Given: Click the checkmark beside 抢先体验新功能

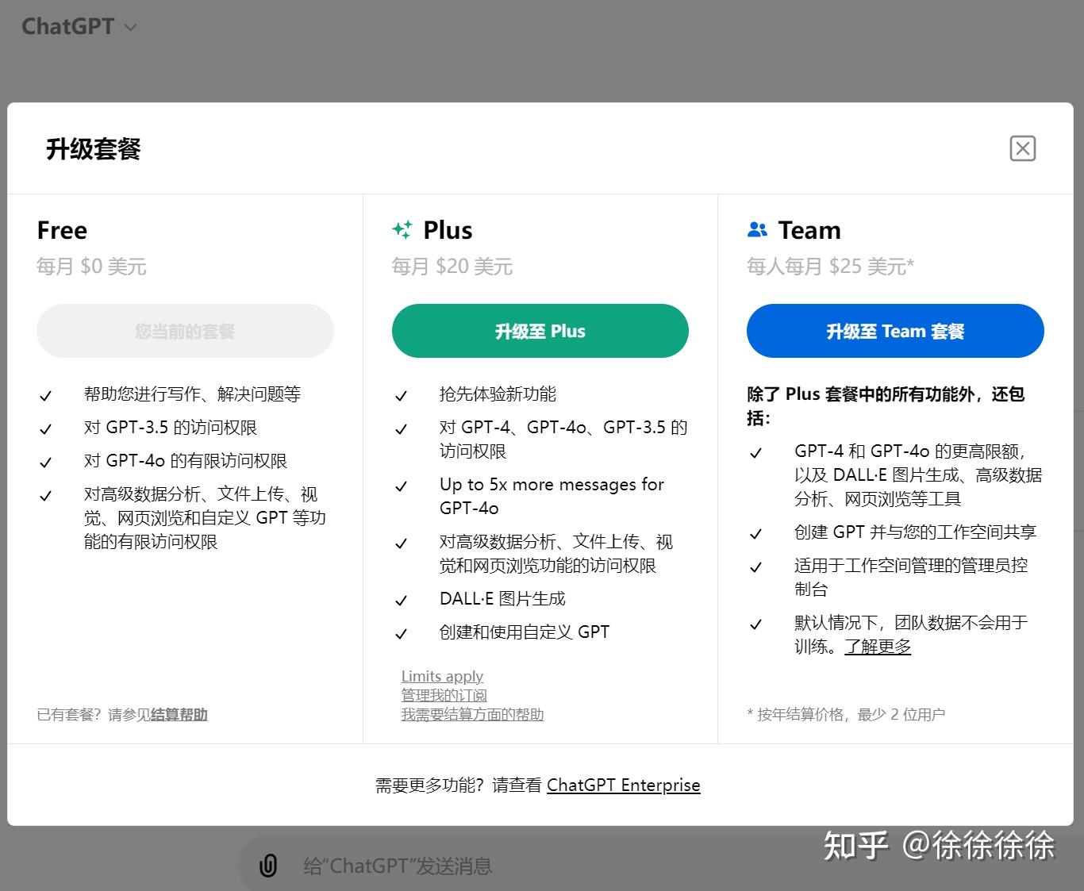Looking at the screenshot, I should [x=401, y=396].
